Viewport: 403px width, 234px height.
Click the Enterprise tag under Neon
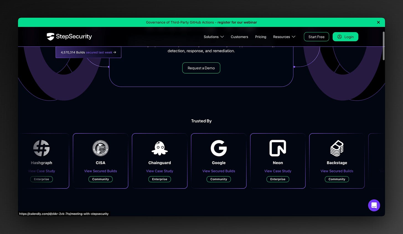[278, 179]
